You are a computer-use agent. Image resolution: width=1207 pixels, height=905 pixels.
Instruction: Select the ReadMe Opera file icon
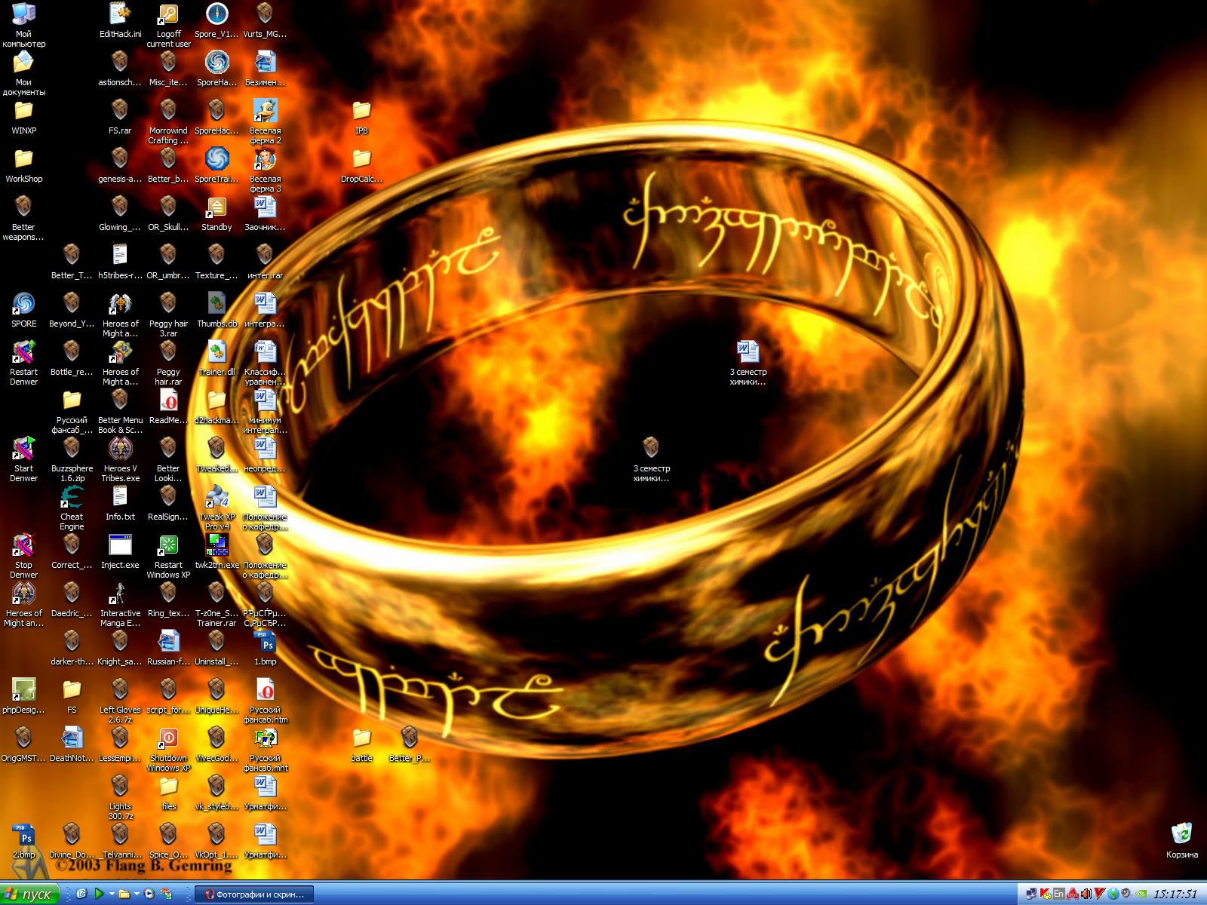tap(168, 406)
